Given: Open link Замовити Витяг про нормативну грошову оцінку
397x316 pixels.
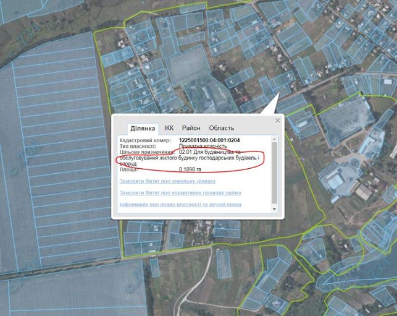Looking at the screenshot, I should (180, 193).
